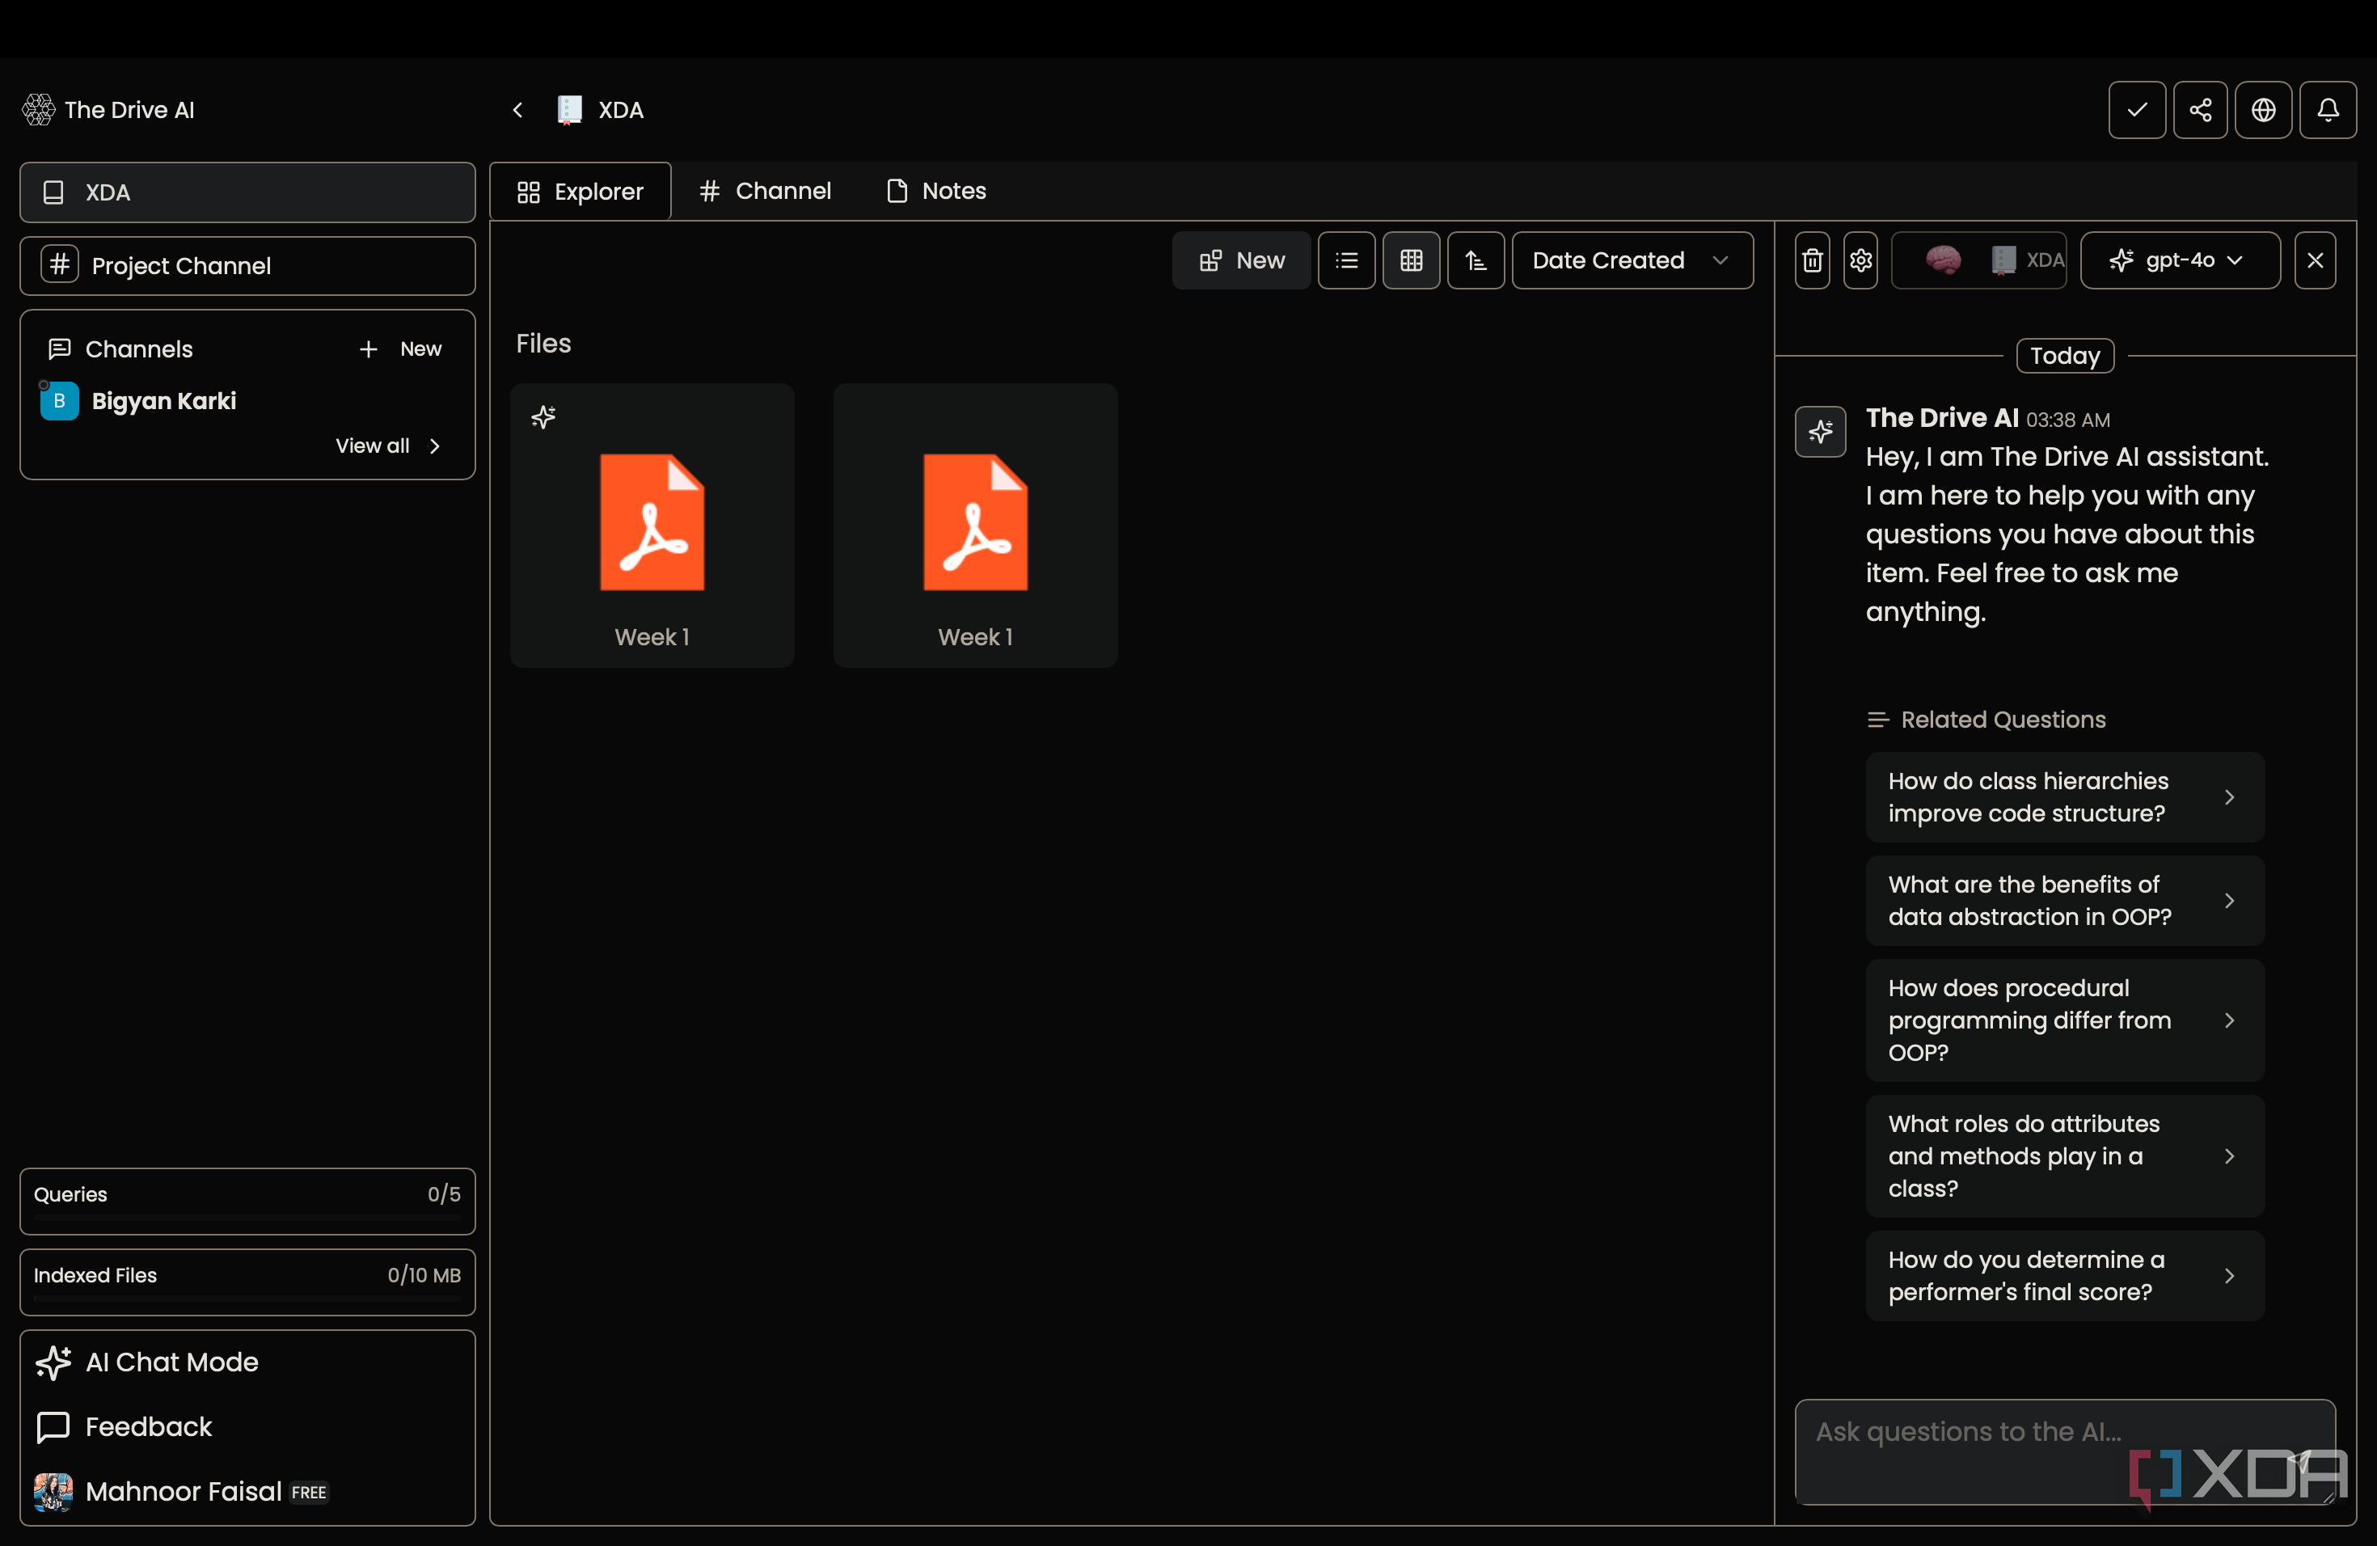Click the globe icon in top bar
Screen dimensions: 2377x1546
pos(2263,110)
